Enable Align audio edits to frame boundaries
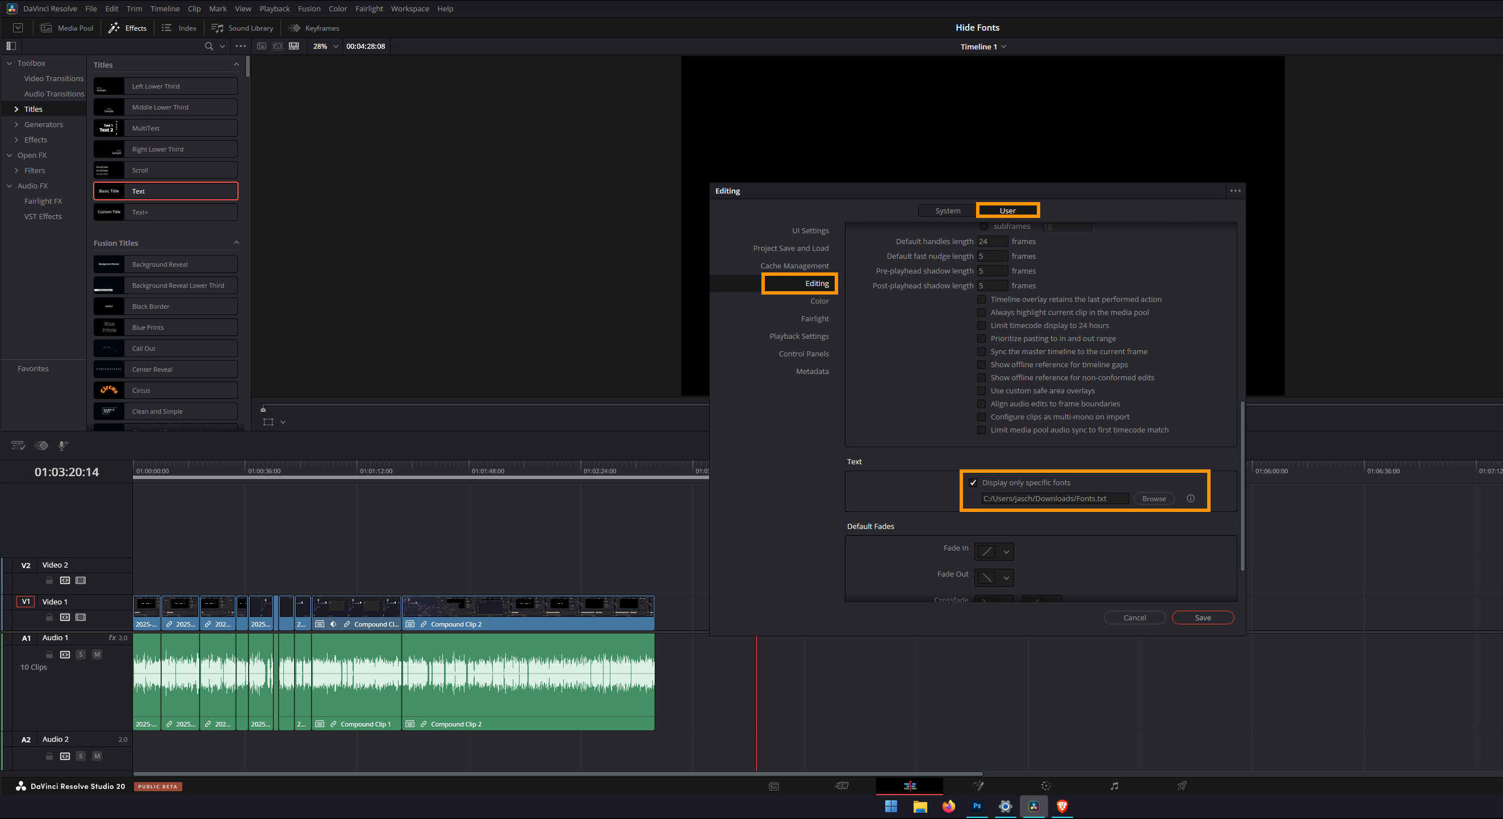Screen dimensions: 1503x819 point(981,404)
